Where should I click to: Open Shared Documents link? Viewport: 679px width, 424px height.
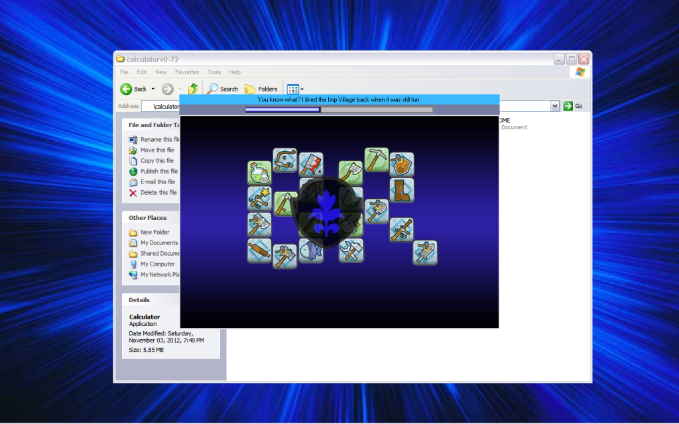[x=159, y=254]
